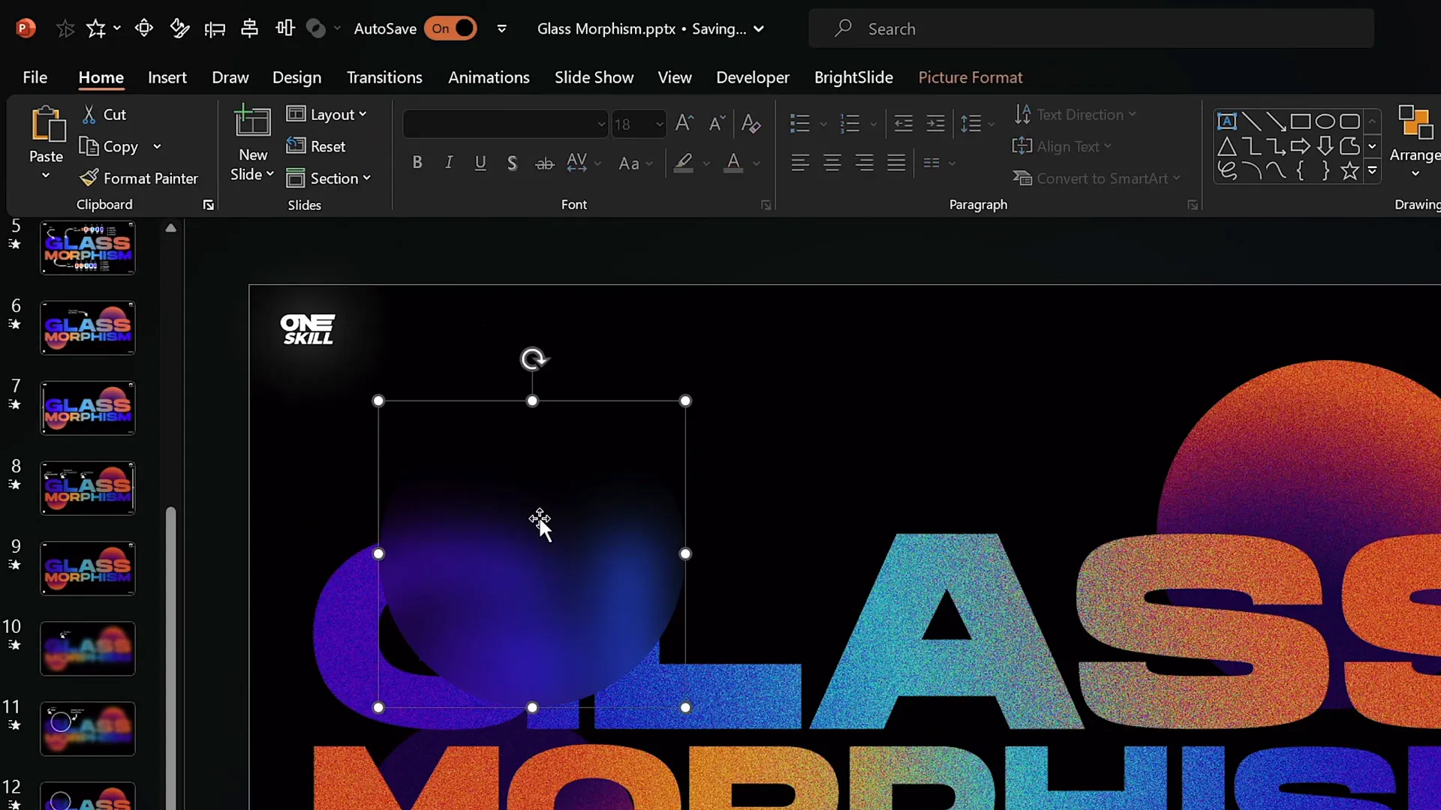1441x810 pixels.
Task: Toggle Text Shadow
Action: pos(512,163)
